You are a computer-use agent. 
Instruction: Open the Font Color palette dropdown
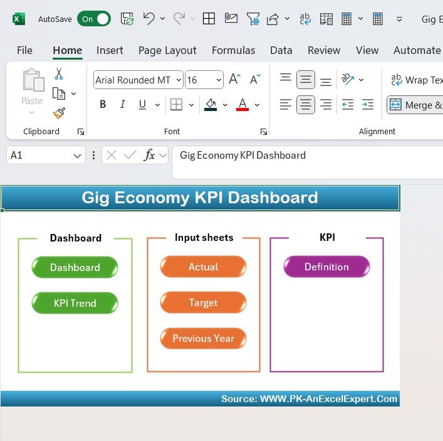[x=257, y=105]
